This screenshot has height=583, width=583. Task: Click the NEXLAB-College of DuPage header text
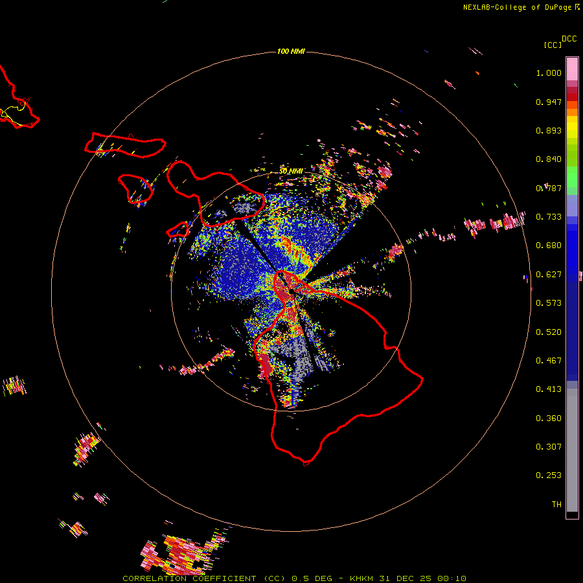[517, 7]
